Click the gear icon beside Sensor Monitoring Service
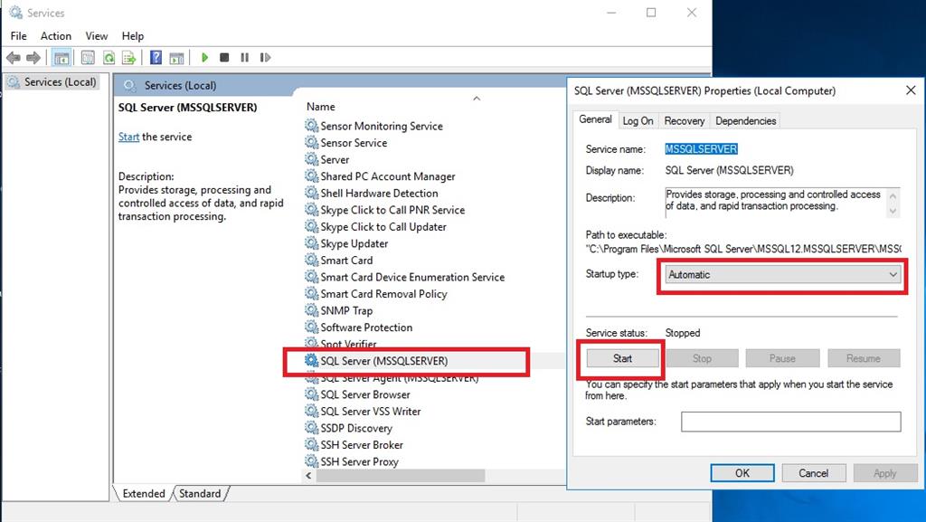 [311, 125]
